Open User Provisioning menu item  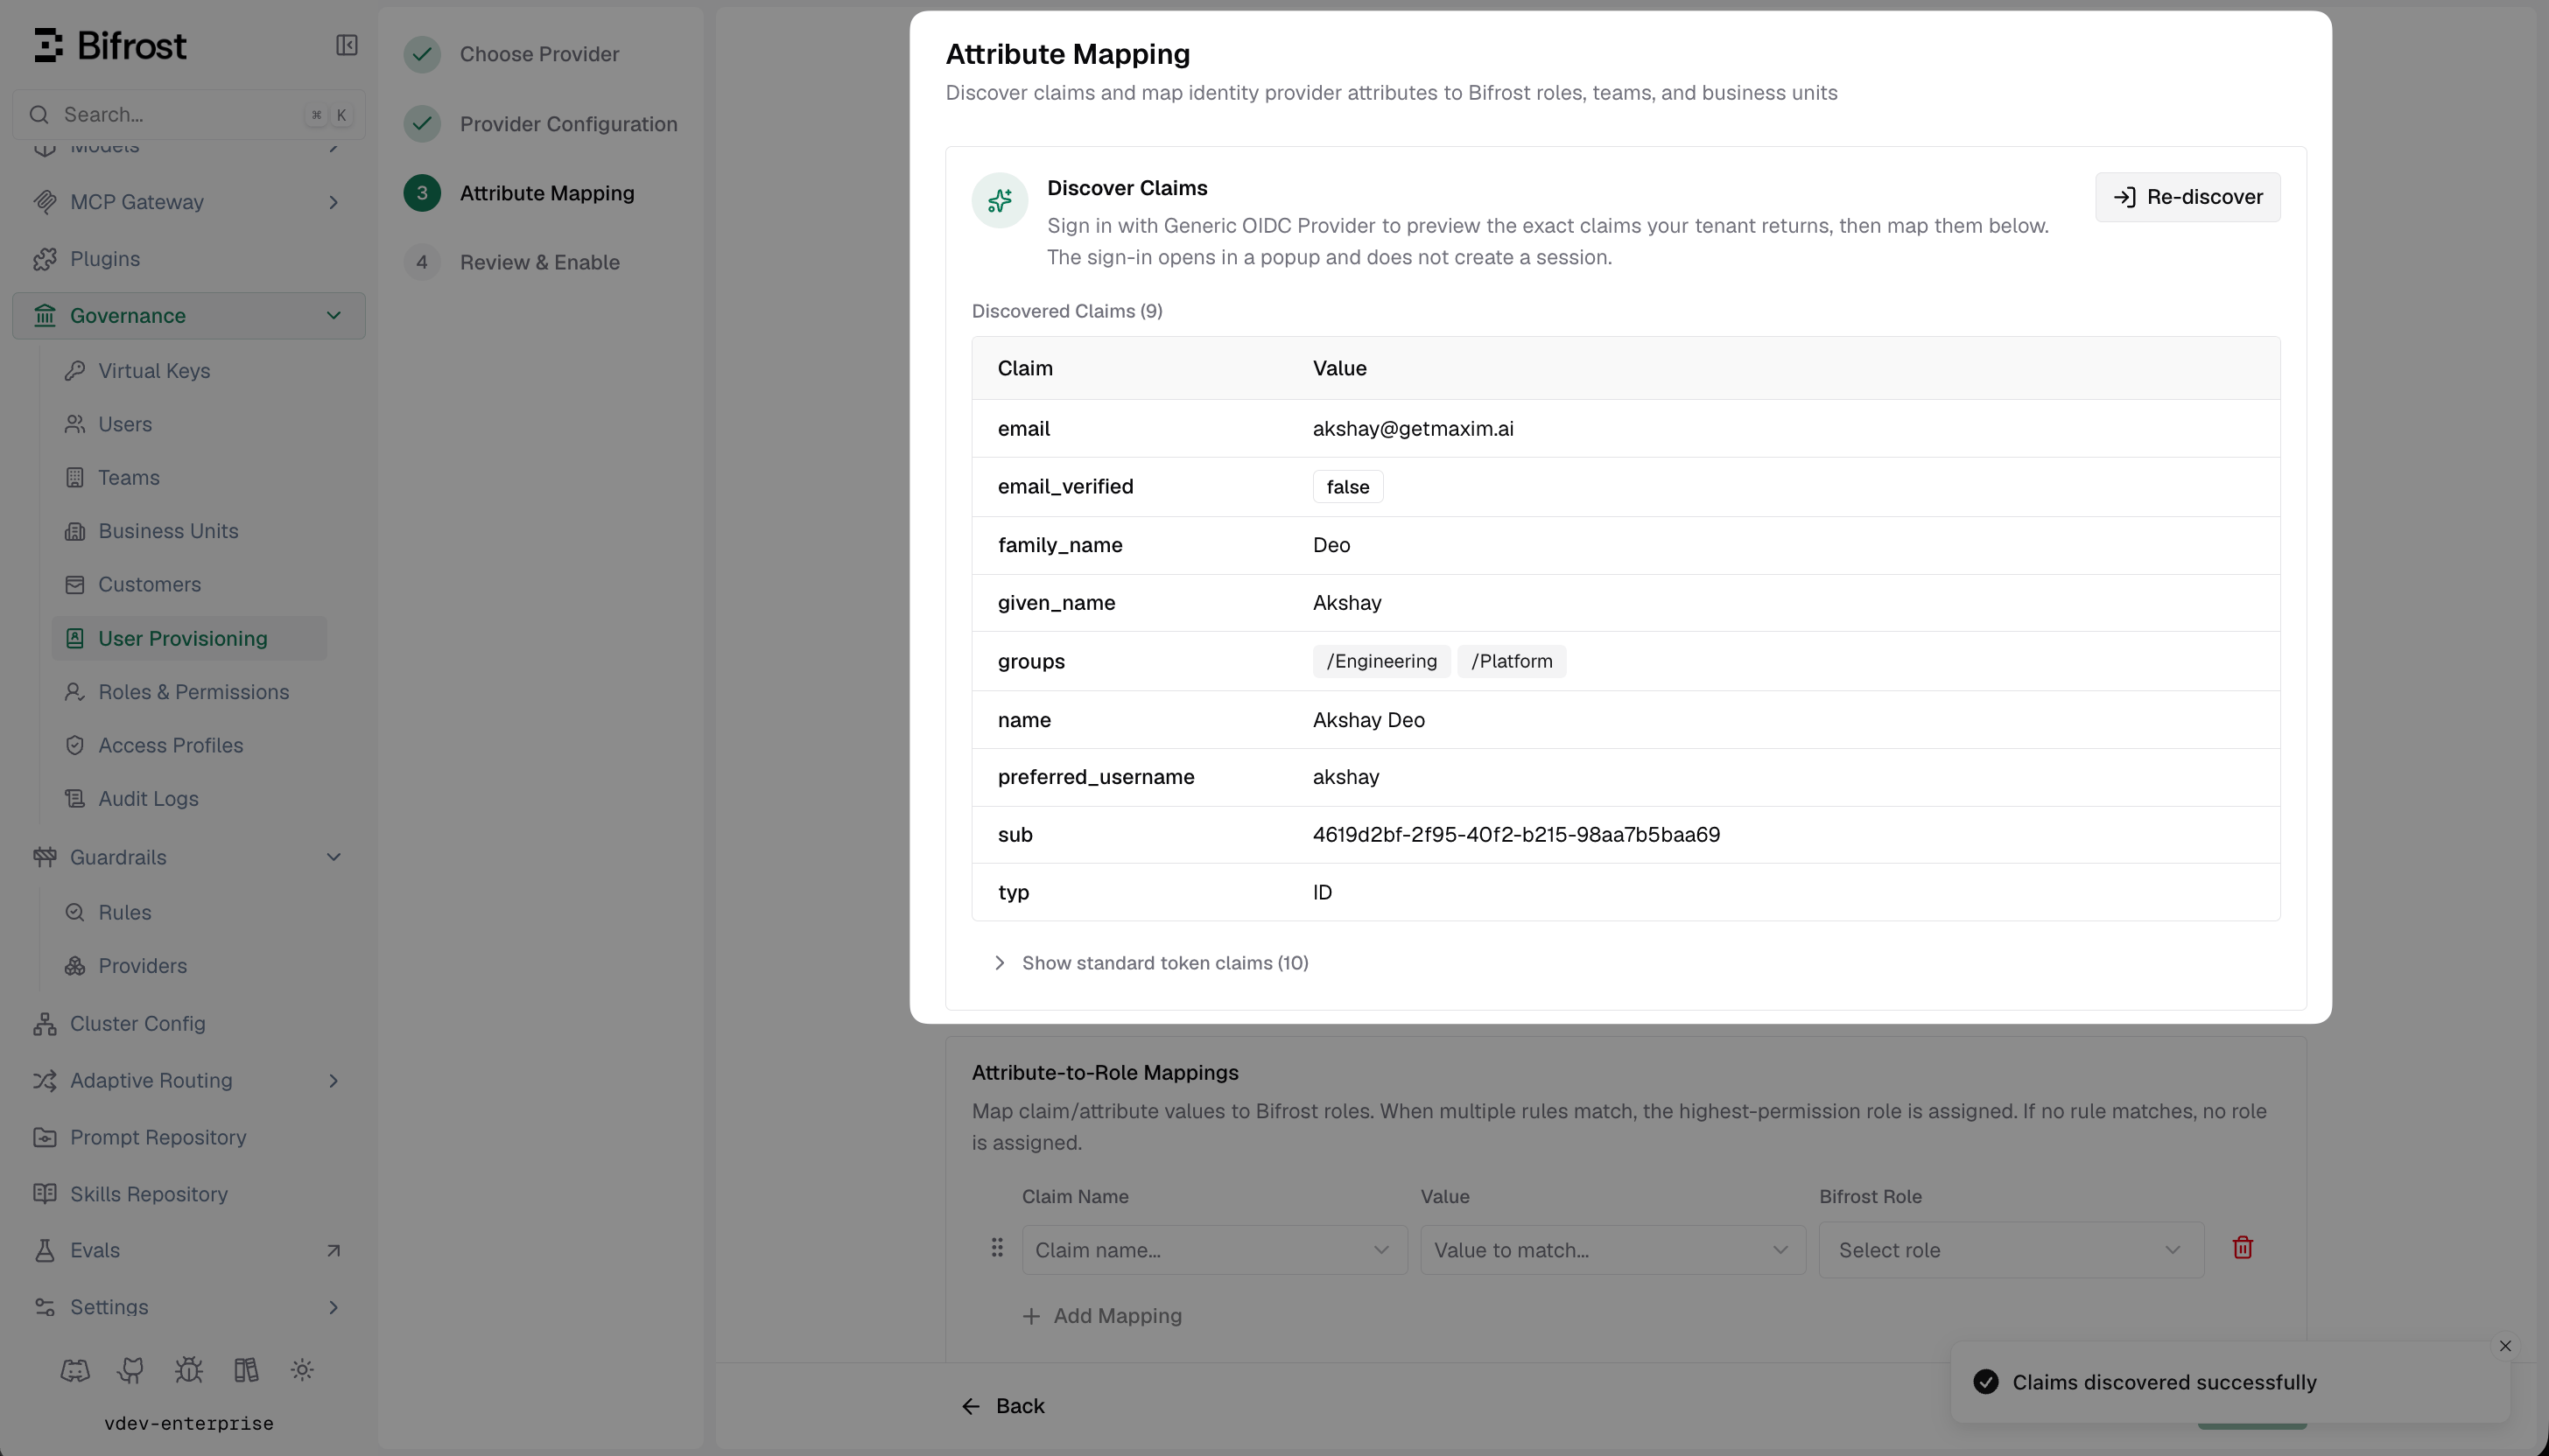point(189,639)
